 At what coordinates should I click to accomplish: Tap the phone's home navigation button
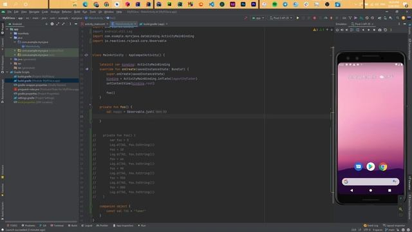[x=371, y=190]
